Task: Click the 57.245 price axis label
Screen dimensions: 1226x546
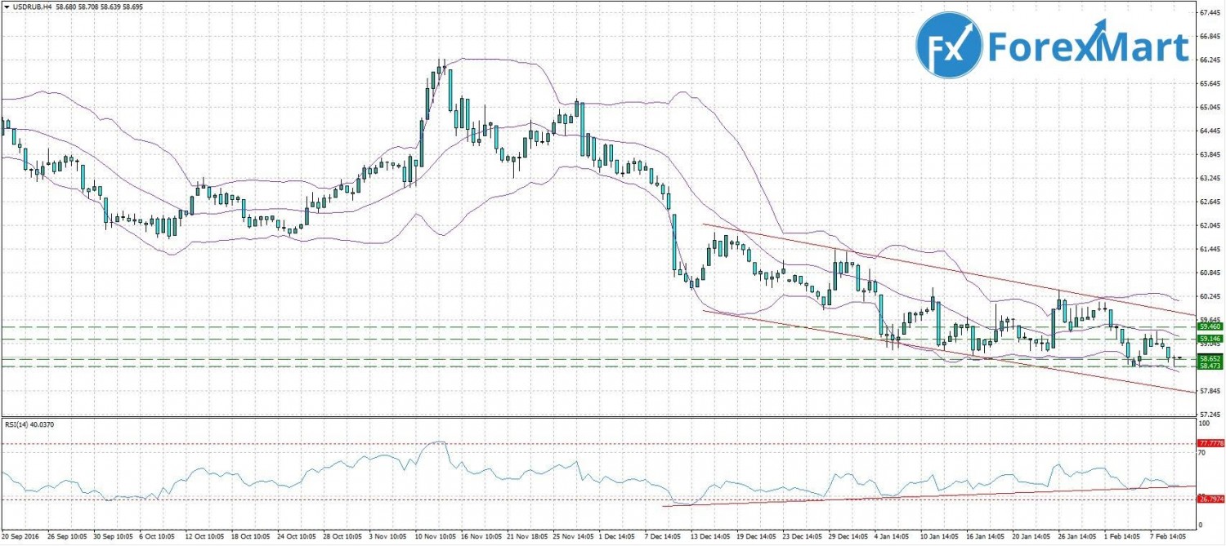Action: pos(1210,414)
